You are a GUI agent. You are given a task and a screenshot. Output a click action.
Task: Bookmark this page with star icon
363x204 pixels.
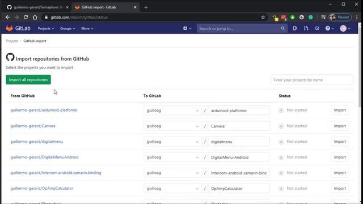[x=263, y=17]
